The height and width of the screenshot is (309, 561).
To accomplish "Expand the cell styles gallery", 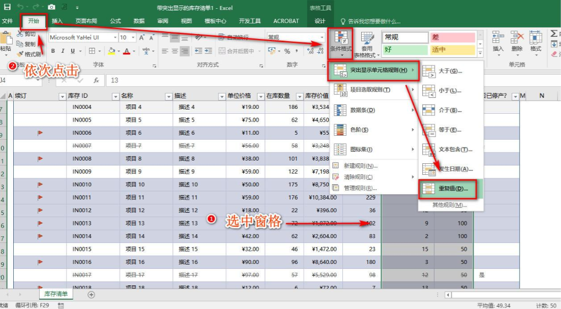I will click(480, 53).
